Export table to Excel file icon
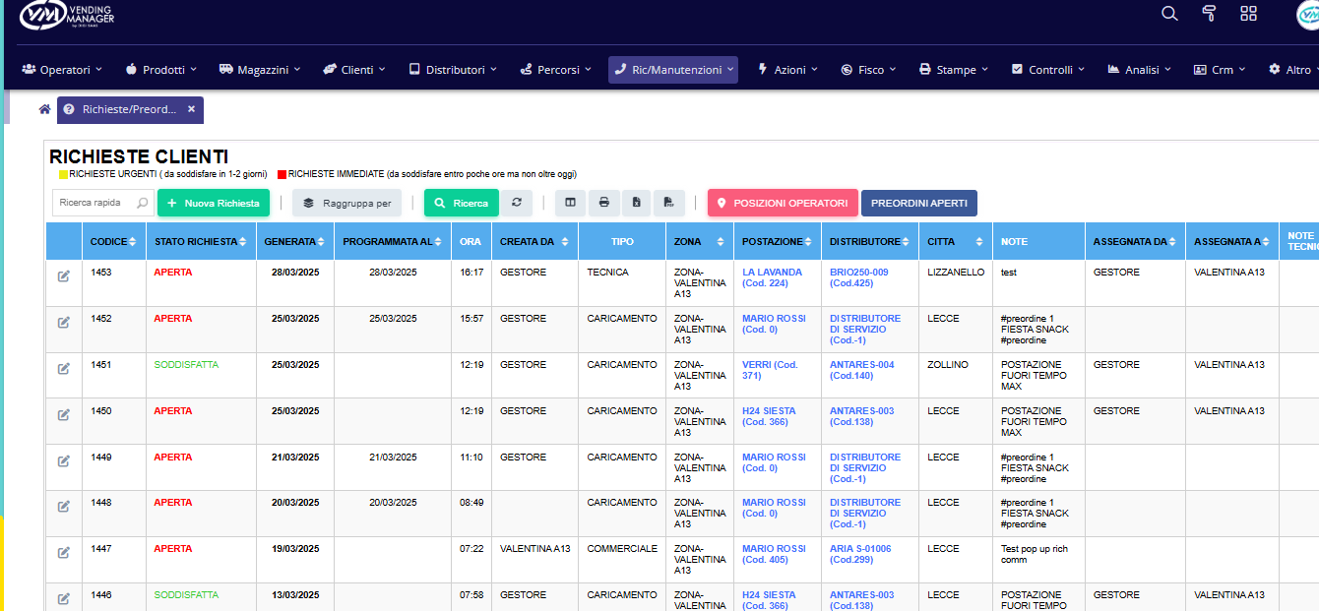1319x611 pixels. tap(637, 203)
